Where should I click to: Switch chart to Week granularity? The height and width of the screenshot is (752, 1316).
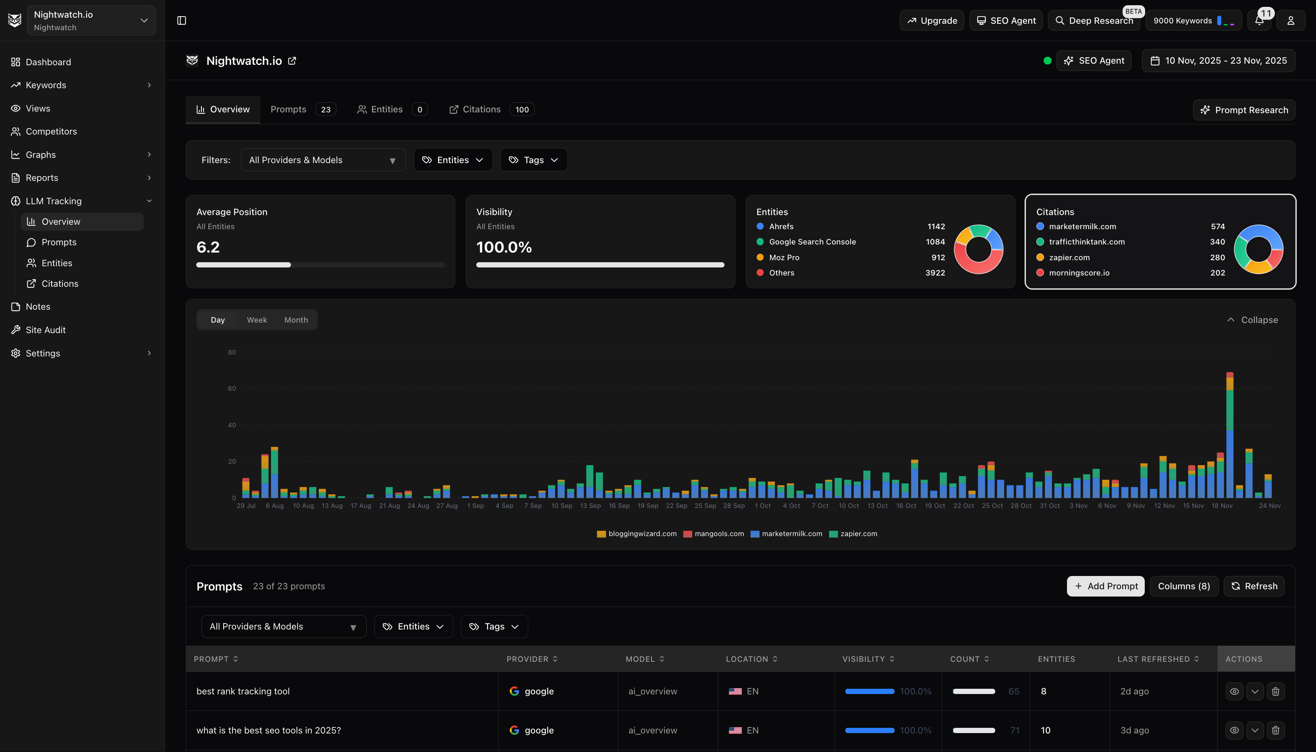tap(257, 320)
